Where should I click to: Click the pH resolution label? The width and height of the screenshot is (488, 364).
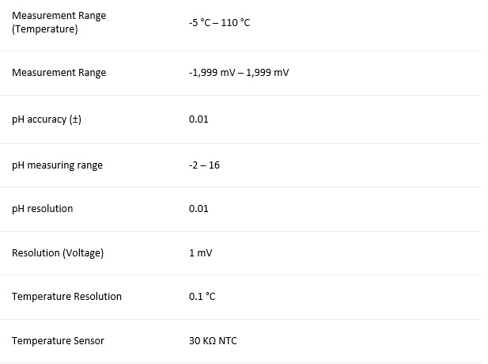click(42, 209)
